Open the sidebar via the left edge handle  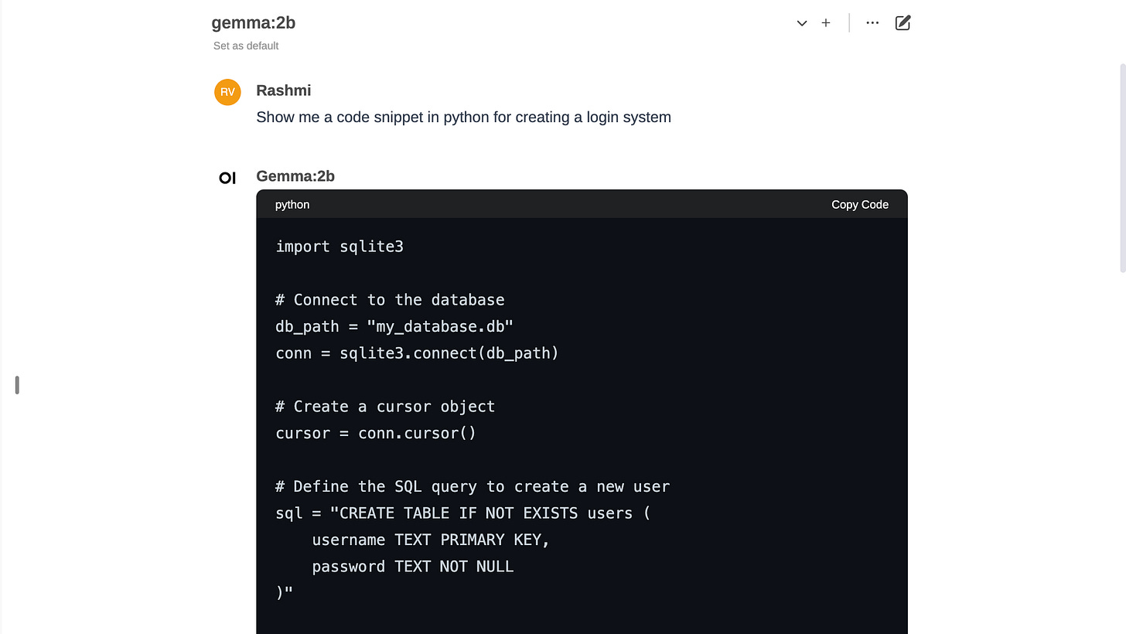16,384
